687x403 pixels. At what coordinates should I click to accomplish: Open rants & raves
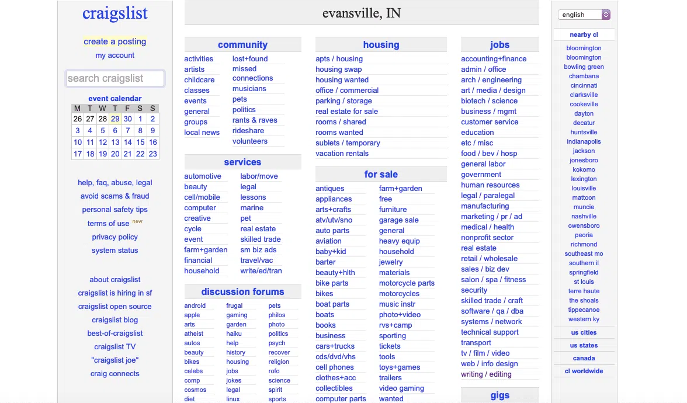(255, 120)
